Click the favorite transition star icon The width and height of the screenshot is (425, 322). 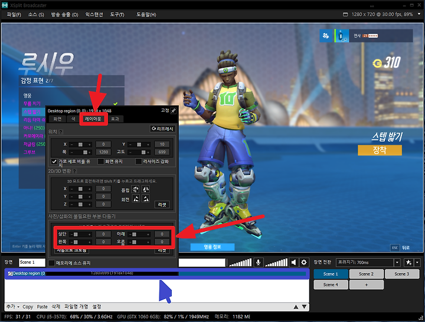408,262
